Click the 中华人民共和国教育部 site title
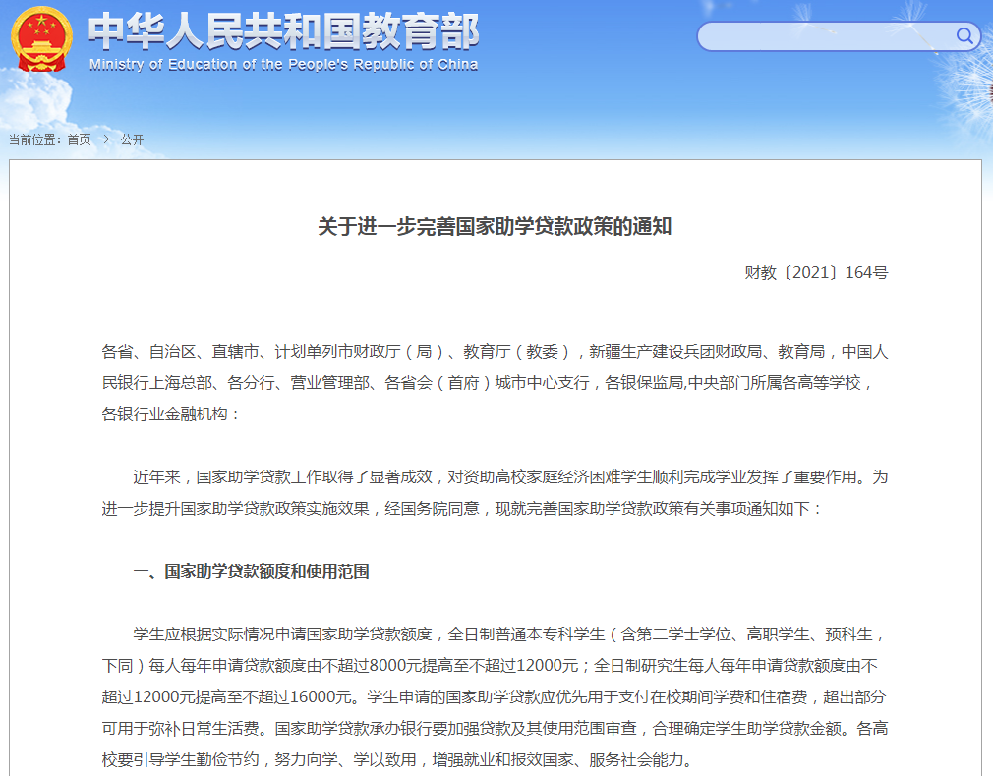 click(x=283, y=31)
